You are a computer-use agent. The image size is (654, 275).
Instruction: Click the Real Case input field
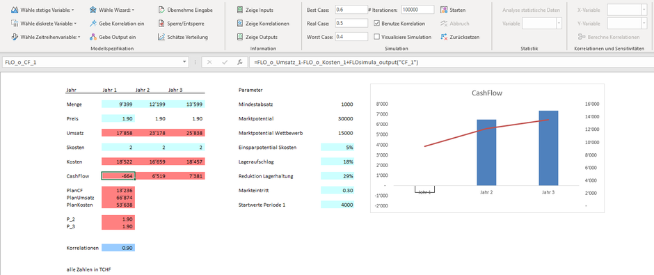(x=351, y=24)
